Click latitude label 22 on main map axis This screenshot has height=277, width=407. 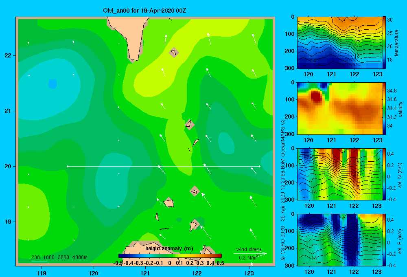8,56
